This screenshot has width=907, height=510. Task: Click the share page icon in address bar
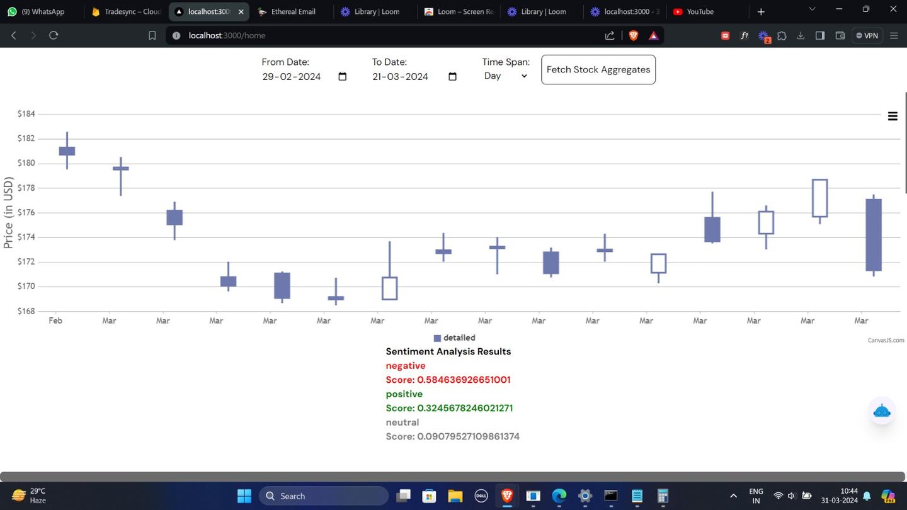(x=610, y=36)
